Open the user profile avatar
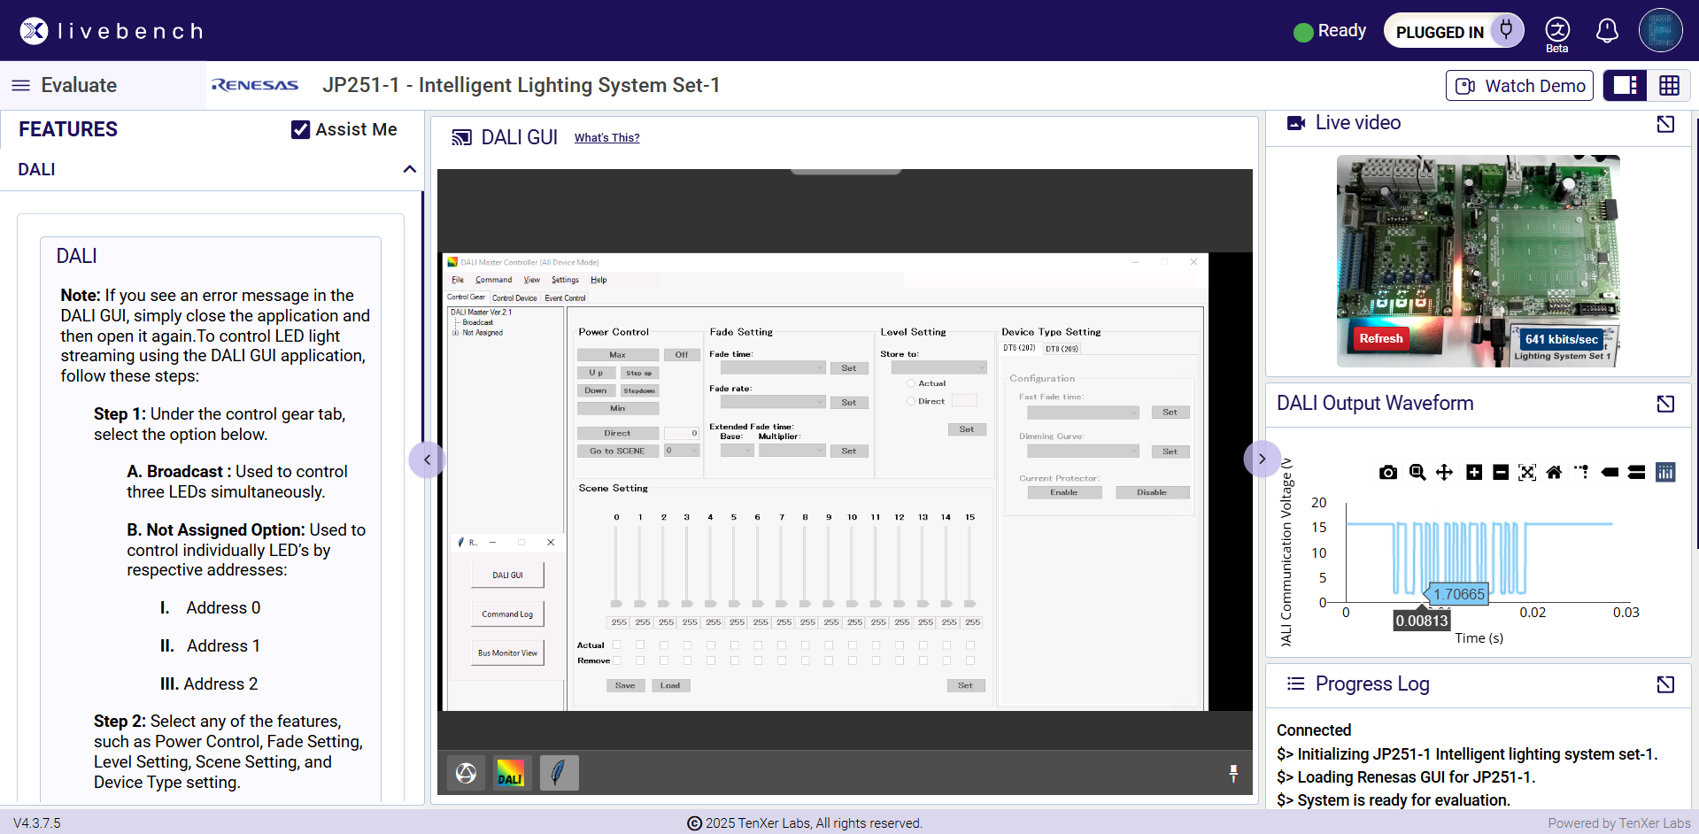The height and width of the screenshot is (834, 1699). coord(1660,31)
